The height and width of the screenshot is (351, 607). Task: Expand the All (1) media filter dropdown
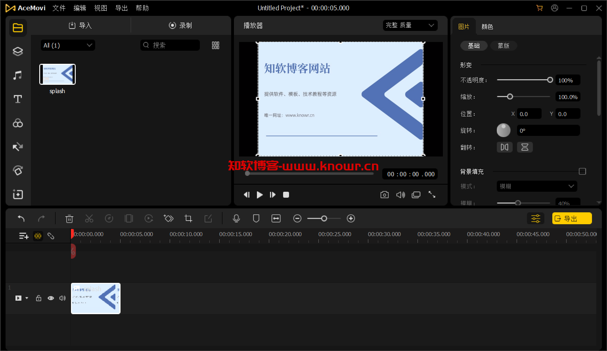68,45
